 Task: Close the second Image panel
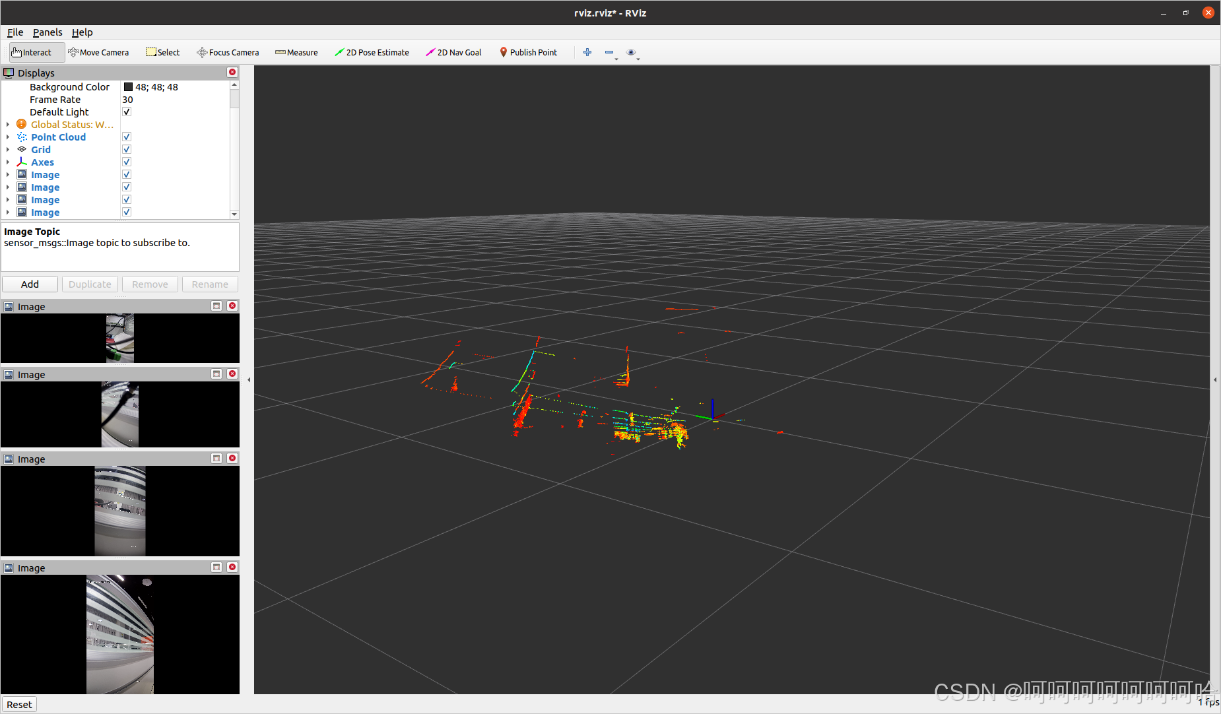click(x=232, y=373)
